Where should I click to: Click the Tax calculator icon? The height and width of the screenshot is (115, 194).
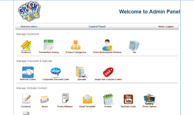point(134,45)
